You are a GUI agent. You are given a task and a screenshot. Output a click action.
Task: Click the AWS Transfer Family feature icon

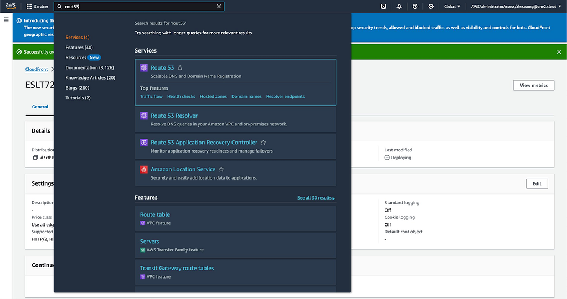click(142, 250)
